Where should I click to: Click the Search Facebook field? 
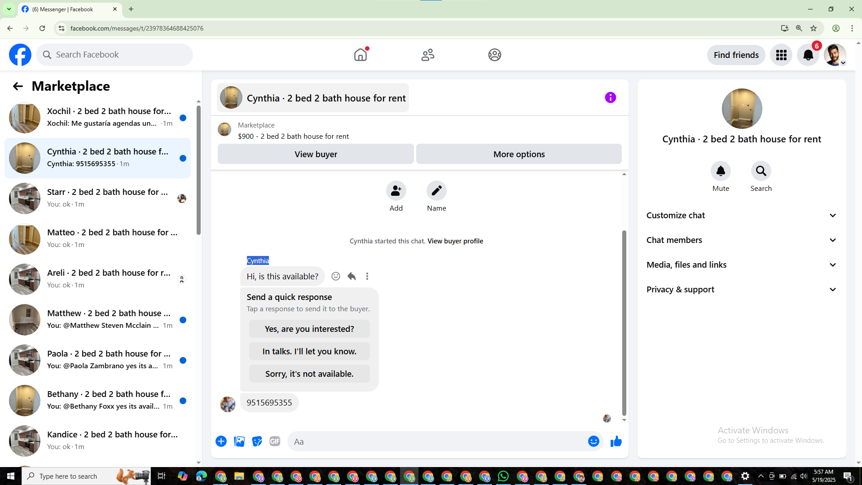pos(114,55)
